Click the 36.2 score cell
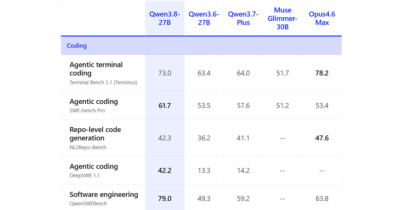 (x=204, y=138)
